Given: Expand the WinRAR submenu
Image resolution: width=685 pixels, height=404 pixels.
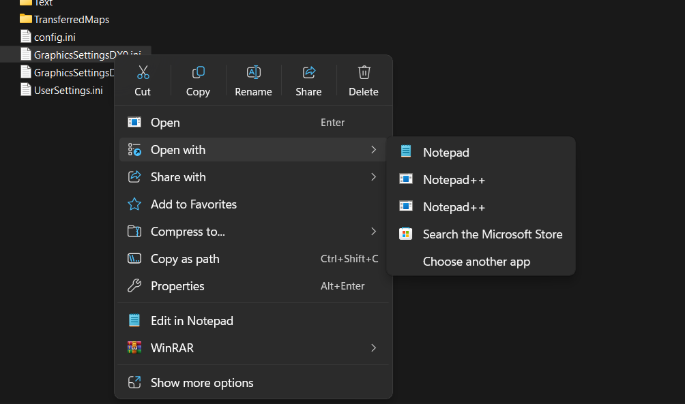Looking at the screenshot, I should pos(373,348).
